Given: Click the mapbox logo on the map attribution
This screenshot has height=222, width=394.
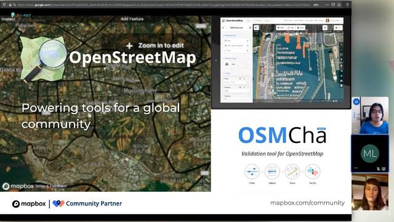Looking at the screenshot, I should pos(18,186).
